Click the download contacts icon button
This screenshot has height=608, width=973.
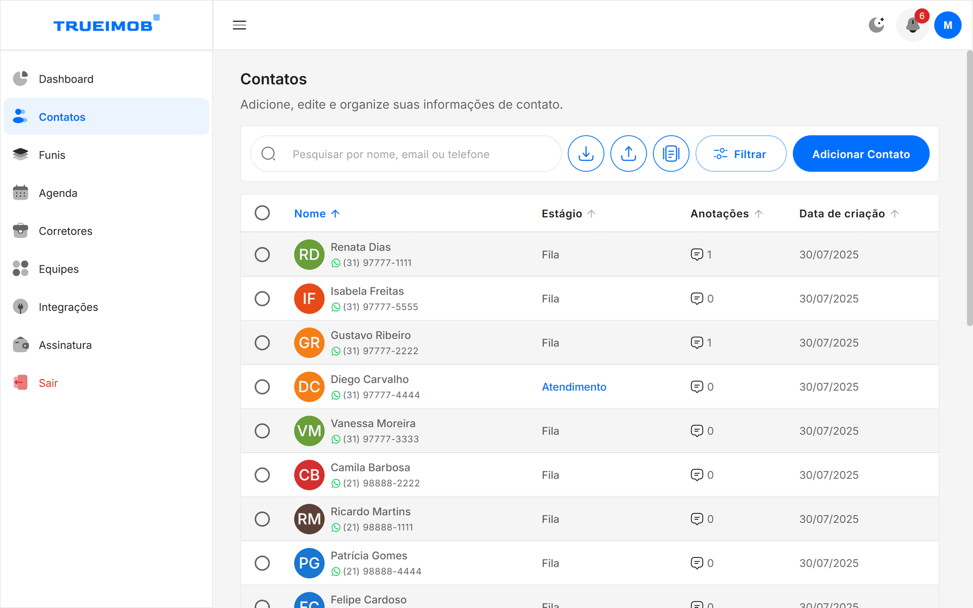coord(586,154)
